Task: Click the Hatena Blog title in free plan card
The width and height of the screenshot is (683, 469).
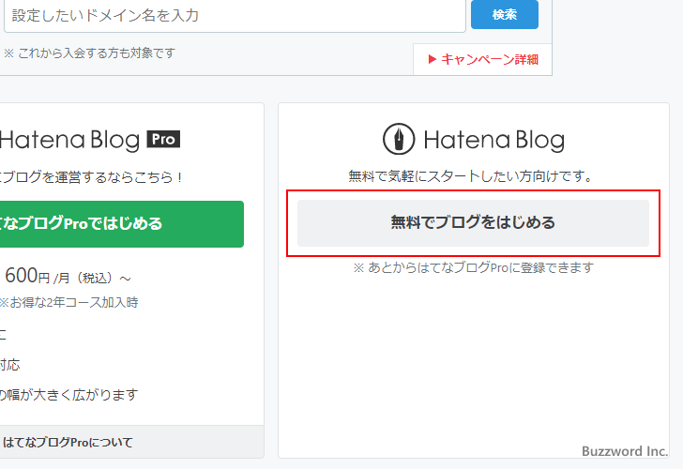Action: [493, 140]
